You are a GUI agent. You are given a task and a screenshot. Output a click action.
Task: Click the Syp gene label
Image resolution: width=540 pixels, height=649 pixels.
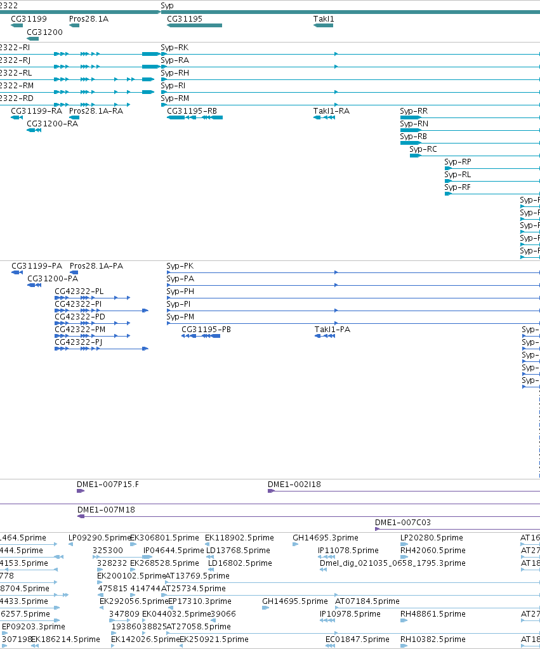167,6
